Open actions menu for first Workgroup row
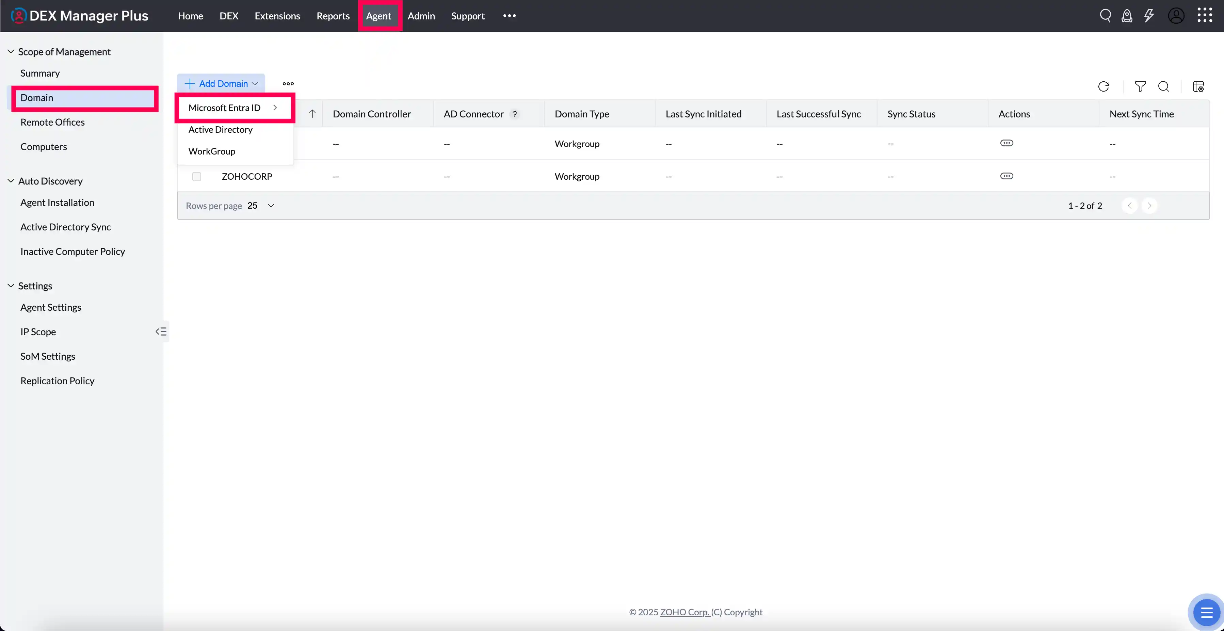1224x631 pixels. point(1006,143)
